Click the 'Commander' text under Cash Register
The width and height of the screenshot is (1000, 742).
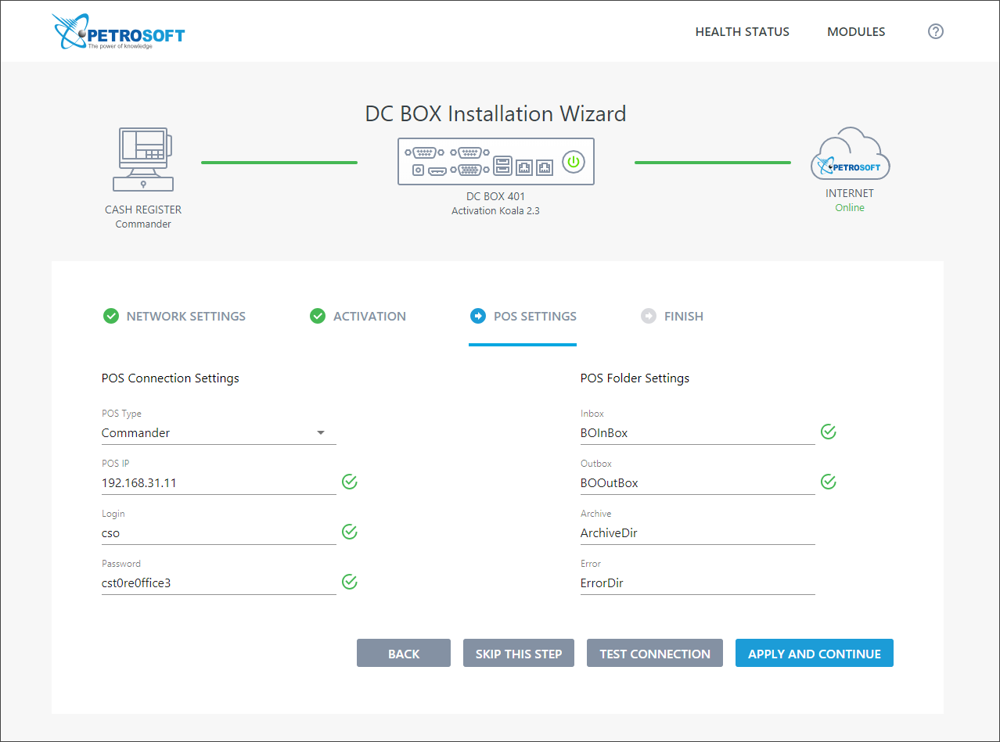(x=143, y=224)
